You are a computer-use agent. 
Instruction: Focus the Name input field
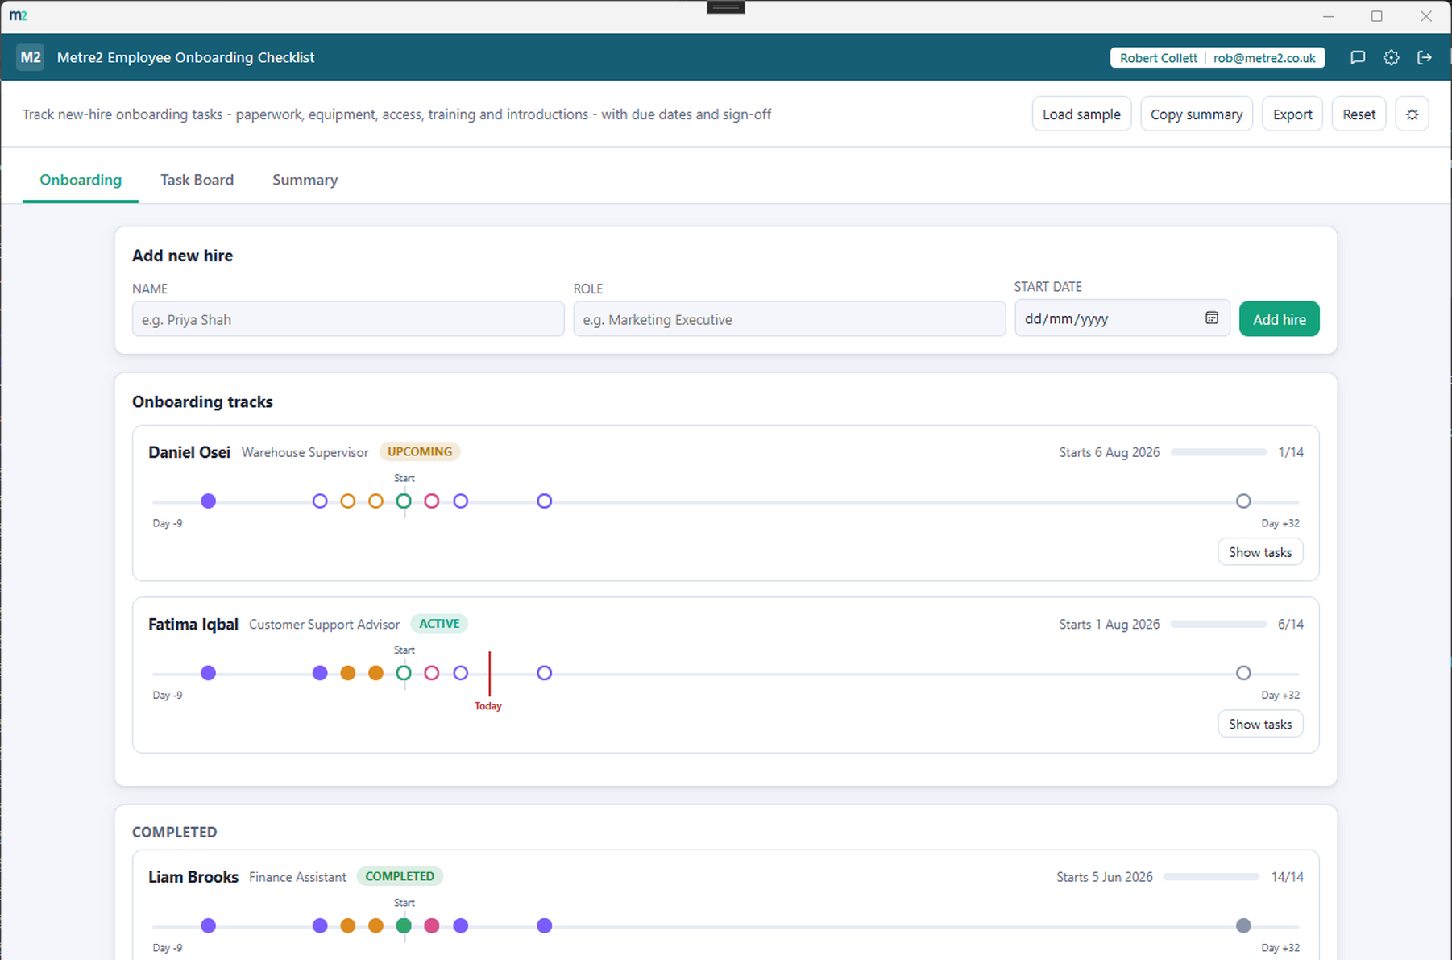point(348,319)
